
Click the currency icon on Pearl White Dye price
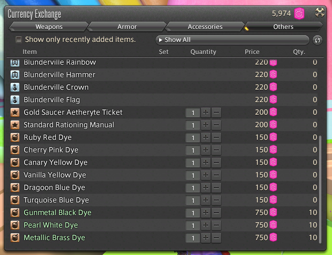273,225
